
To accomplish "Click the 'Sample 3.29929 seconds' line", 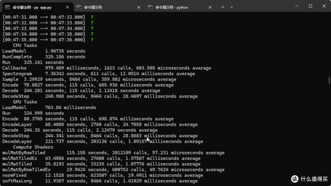I will [89, 79].
